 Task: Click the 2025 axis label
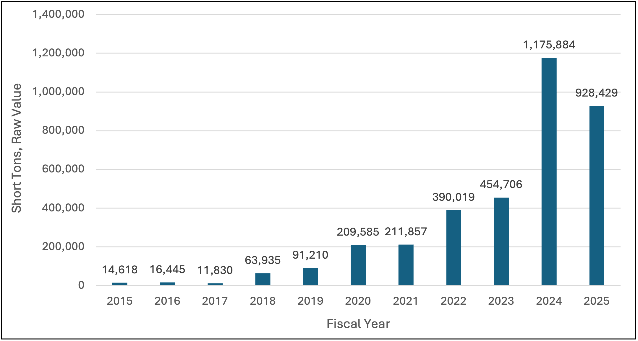coord(597,301)
